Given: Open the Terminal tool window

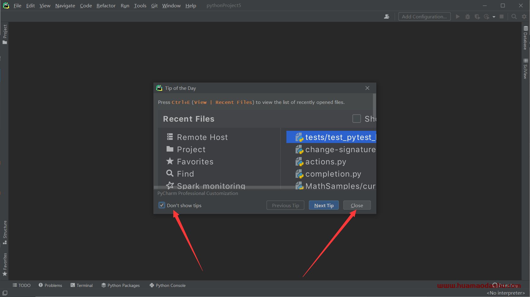Looking at the screenshot, I should pyautogui.click(x=82, y=285).
